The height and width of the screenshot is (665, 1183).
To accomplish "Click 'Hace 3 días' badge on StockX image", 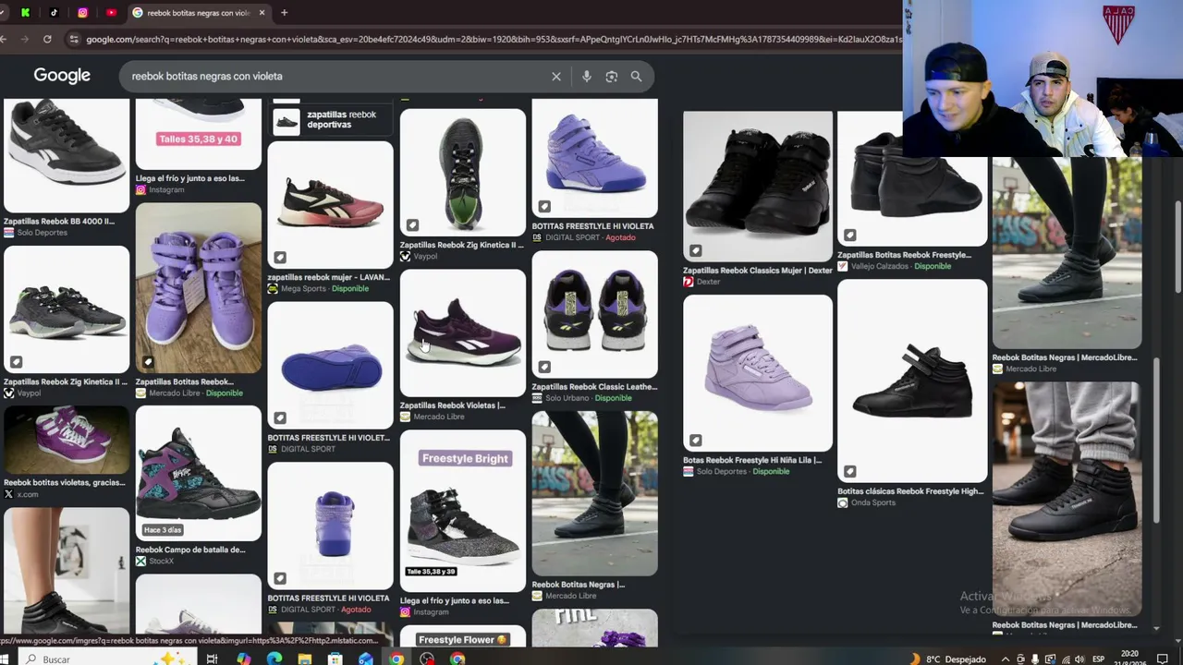I will (x=163, y=530).
